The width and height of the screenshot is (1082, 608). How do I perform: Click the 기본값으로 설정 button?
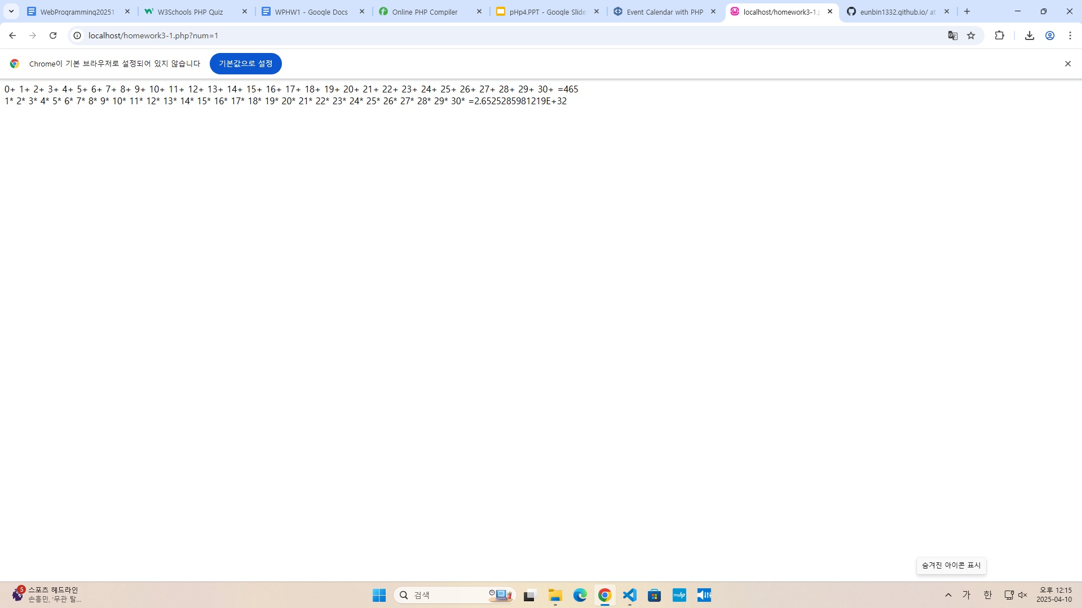pos(245,63)
